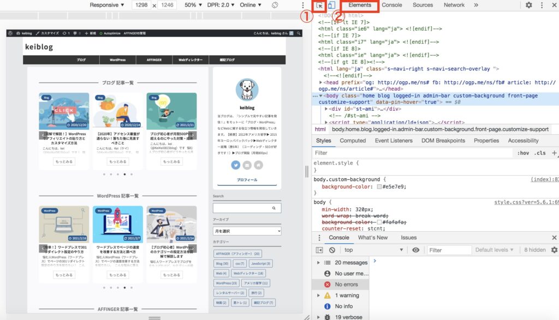The image size is (559, 320).
Task: Click admin bar search magnifier icon
Action: click(x=299, y=33)
